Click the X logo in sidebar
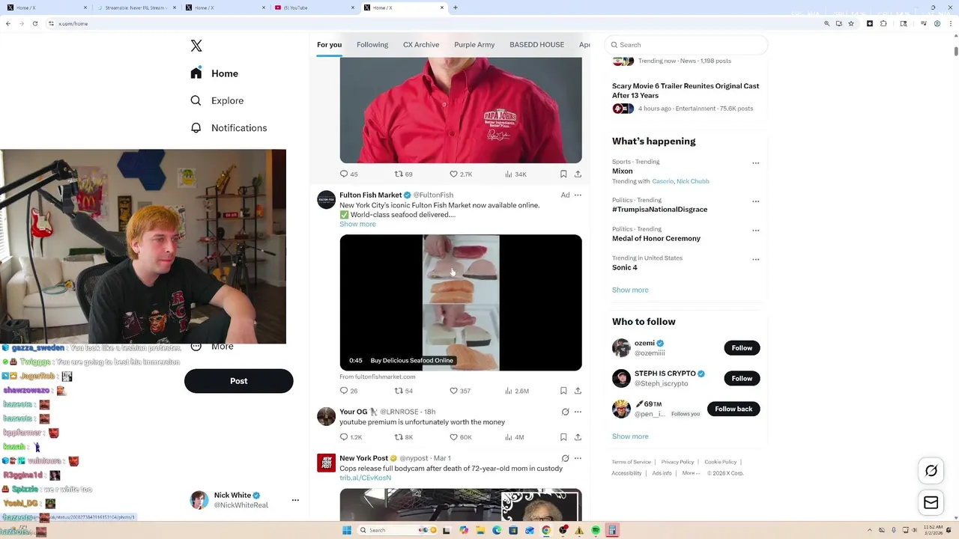Image resolution: width=959 pixels, height=539 pixels. [196, 46]
